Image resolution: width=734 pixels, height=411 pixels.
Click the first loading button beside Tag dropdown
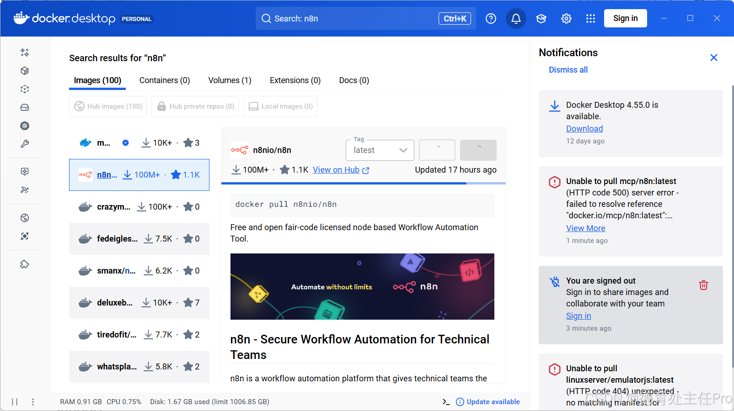(437, 150)
